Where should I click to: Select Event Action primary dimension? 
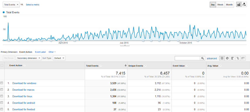click(x=26, y=52)
